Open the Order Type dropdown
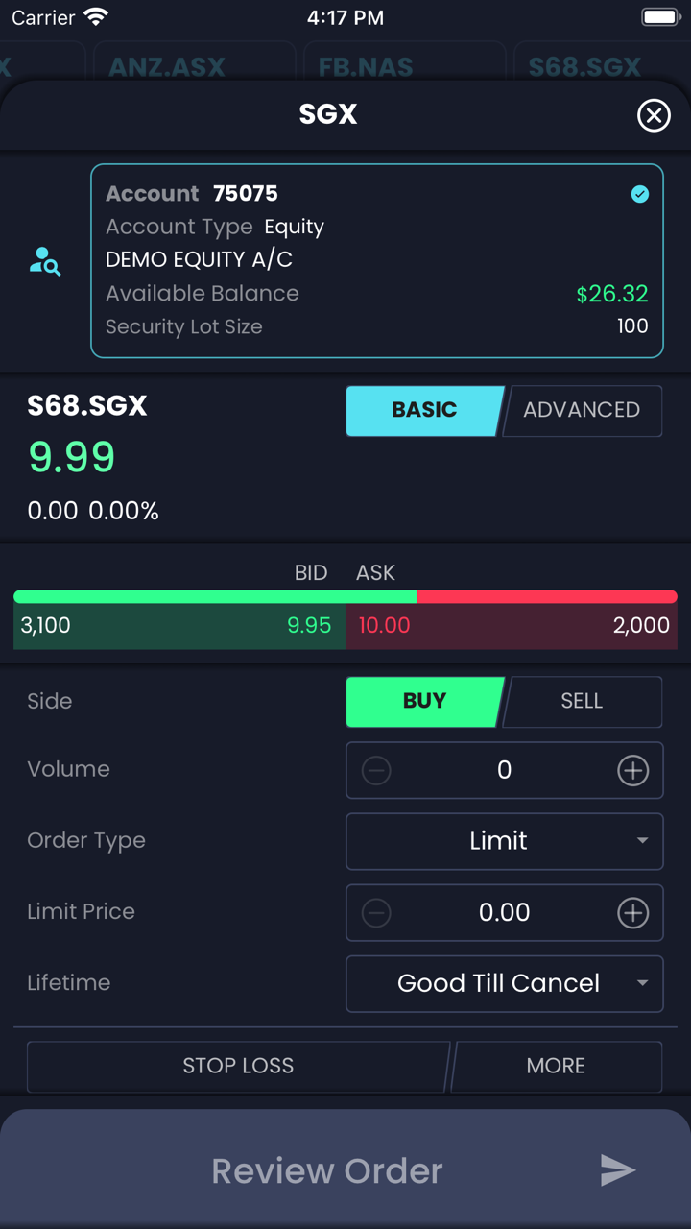 [504, 841]
